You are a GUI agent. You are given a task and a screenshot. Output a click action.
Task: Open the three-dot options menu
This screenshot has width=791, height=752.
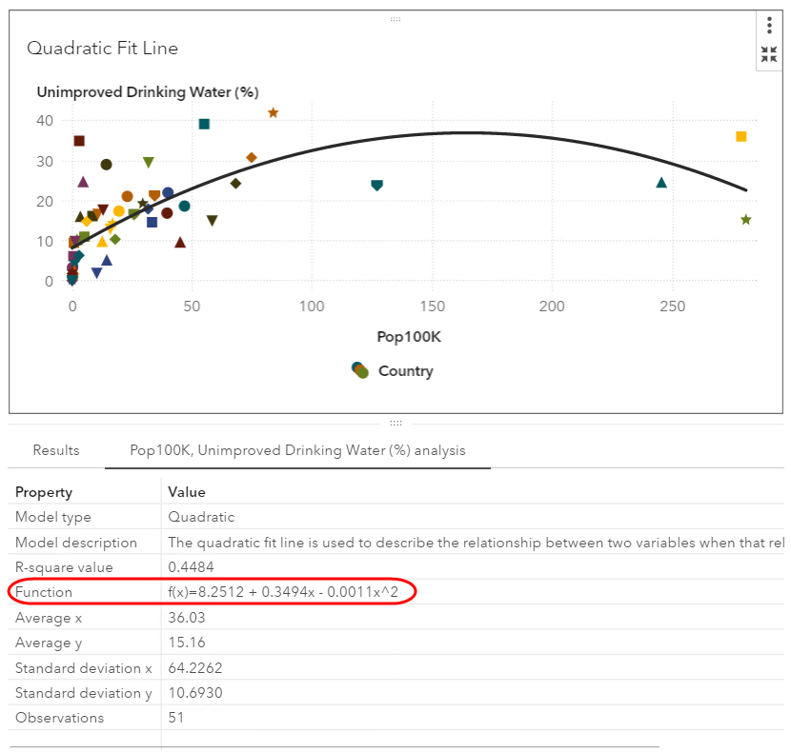point(769,27)
